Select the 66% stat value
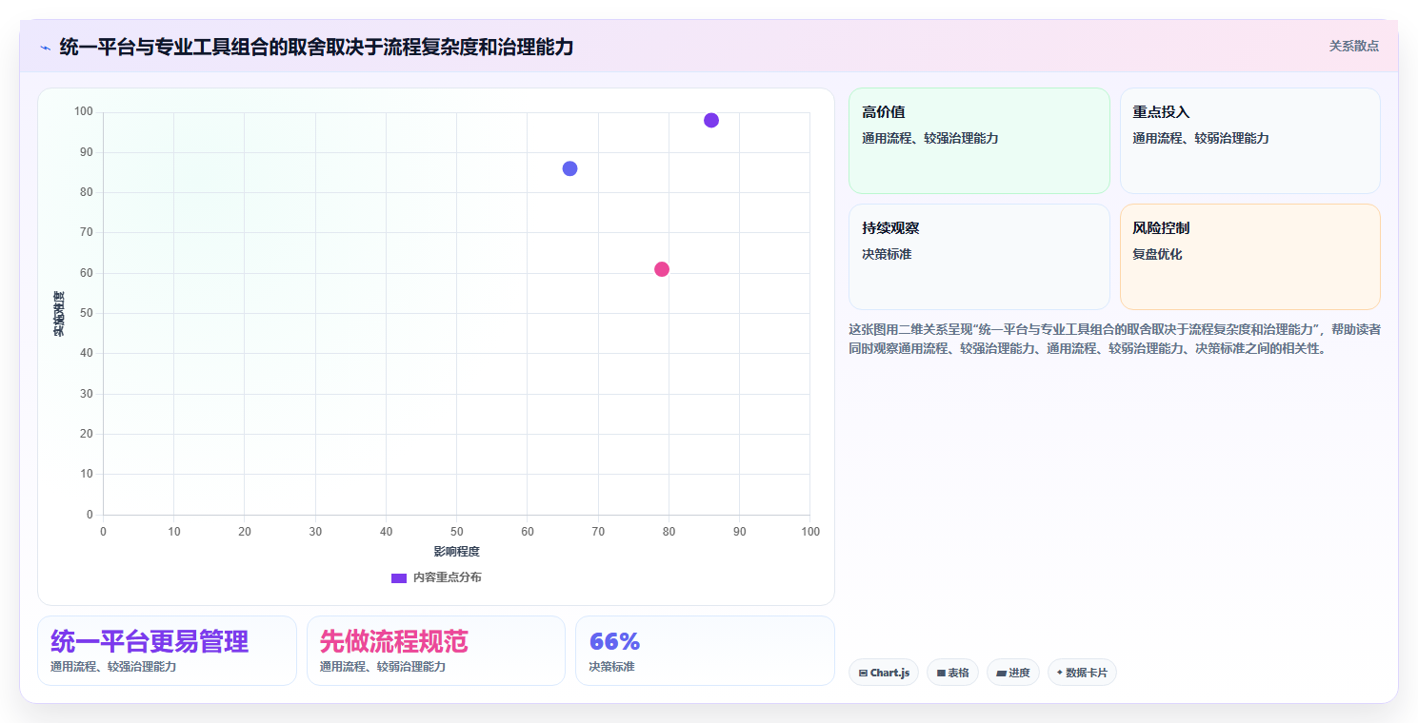This screenshot has height=723, width=1418. [x=614, y=642]
